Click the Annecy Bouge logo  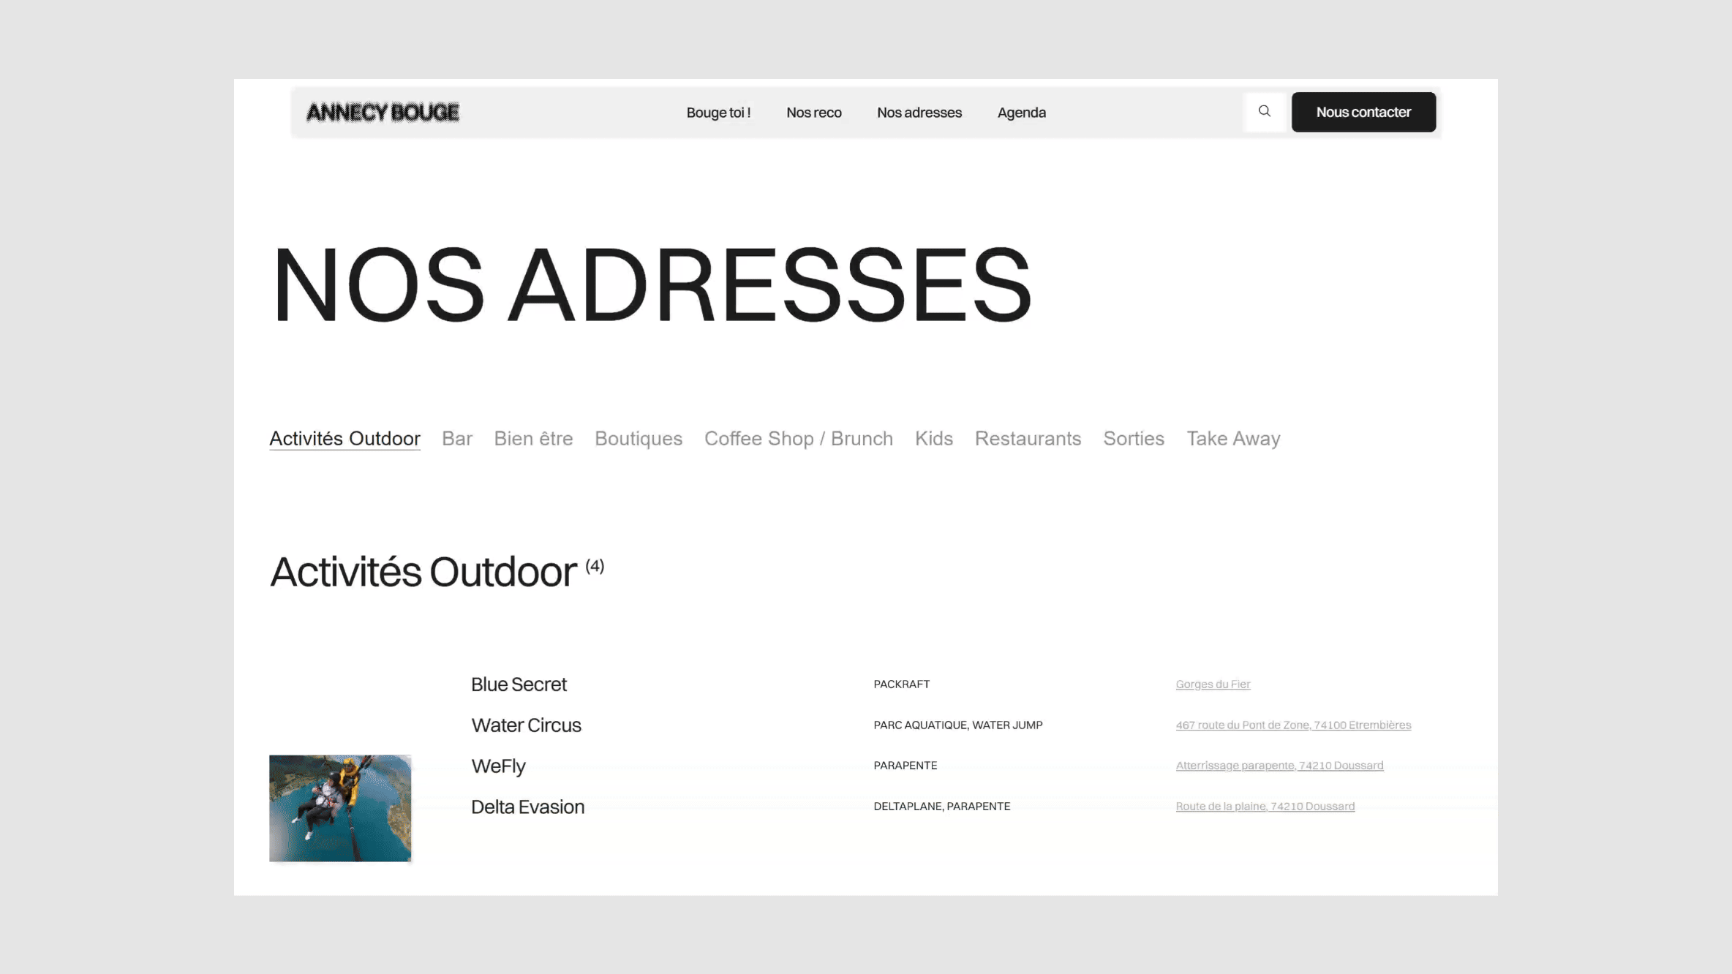tap(383, 113)
